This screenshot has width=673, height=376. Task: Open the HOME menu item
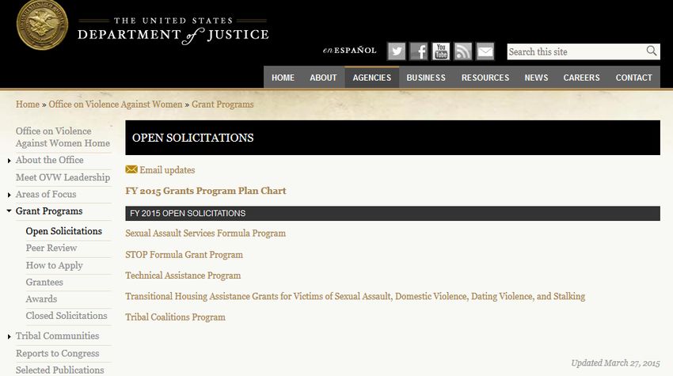pyautogui.click(x=283, y=78)
